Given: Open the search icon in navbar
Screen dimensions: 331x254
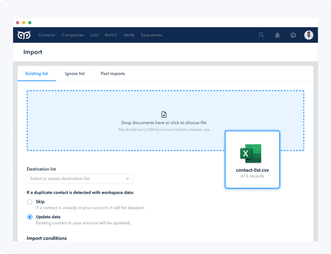Looking at the screenshot, I should coord(261,35).
